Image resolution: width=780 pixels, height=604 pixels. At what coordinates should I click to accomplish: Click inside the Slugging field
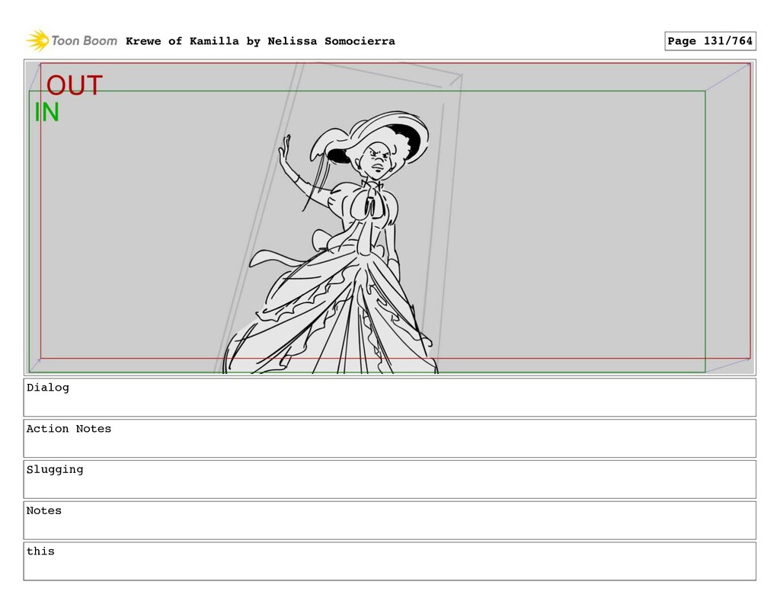(389, 479)
